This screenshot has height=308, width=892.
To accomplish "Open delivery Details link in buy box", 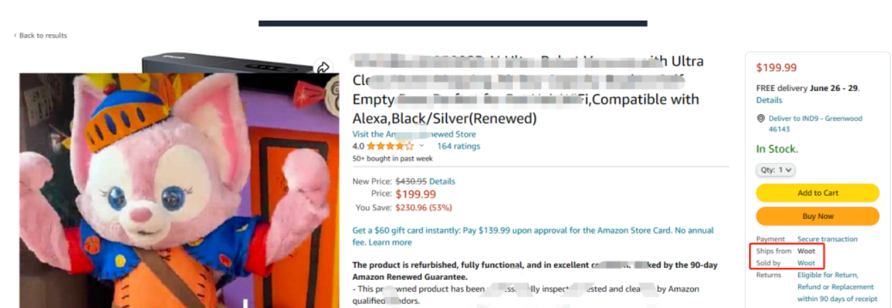I will (x=769, y=100).
